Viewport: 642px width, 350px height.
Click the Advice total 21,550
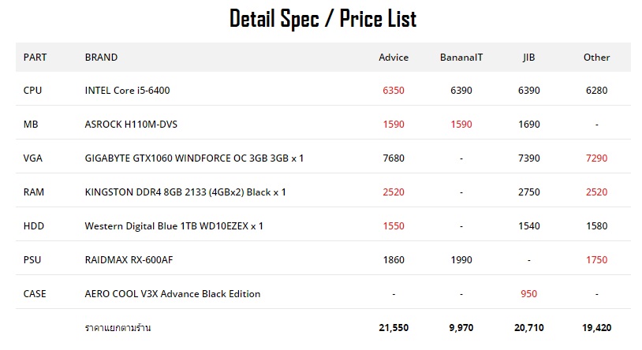pos(394,327)
